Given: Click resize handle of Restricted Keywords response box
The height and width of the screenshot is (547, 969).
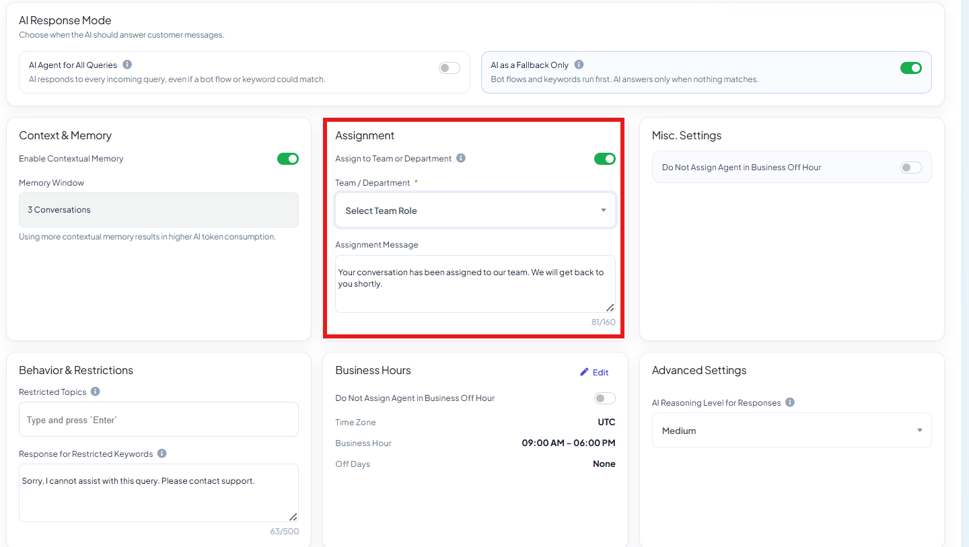Looking at the screenshot, I should pyautogui.click(x=293, y=517).
